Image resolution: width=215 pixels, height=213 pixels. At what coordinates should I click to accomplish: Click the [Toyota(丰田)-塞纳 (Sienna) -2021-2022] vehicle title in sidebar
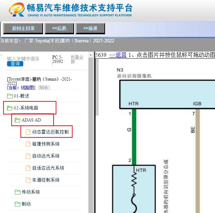pyautogui.click(x=39, y=81)
